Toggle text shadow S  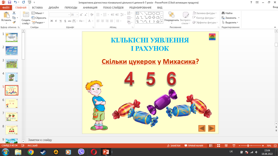(x=65, y=21)
